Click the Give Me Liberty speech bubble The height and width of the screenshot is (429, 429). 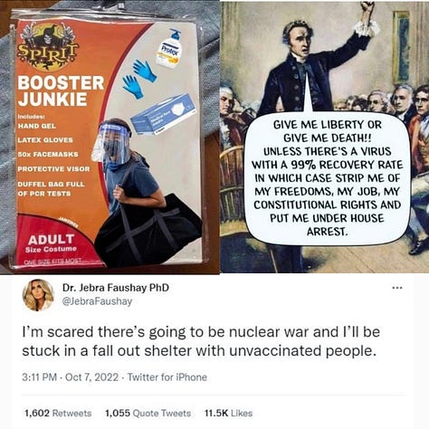(327, 178)
